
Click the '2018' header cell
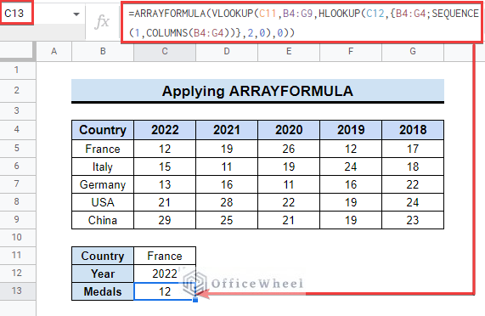pos(413,130)
